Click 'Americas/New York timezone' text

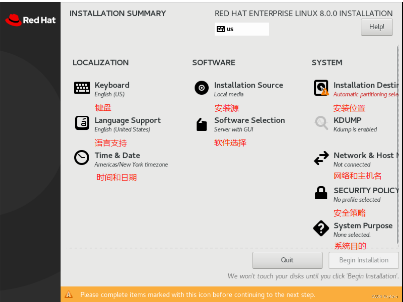coord(131,165)
